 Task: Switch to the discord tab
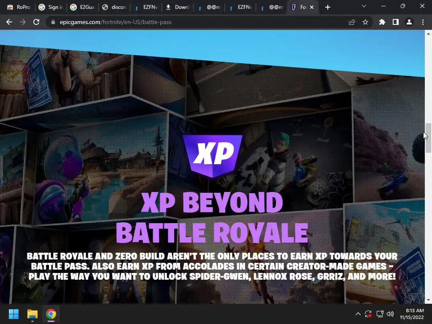(x=114, y=7)
